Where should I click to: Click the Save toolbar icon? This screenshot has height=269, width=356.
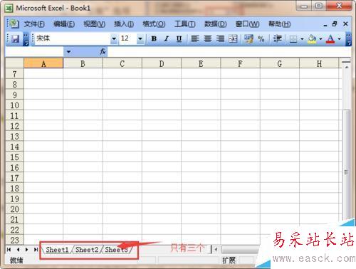coord(16,38)
